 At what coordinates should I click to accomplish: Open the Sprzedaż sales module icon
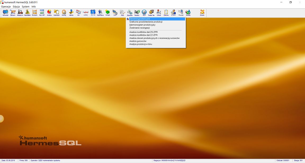click(6, 13)
